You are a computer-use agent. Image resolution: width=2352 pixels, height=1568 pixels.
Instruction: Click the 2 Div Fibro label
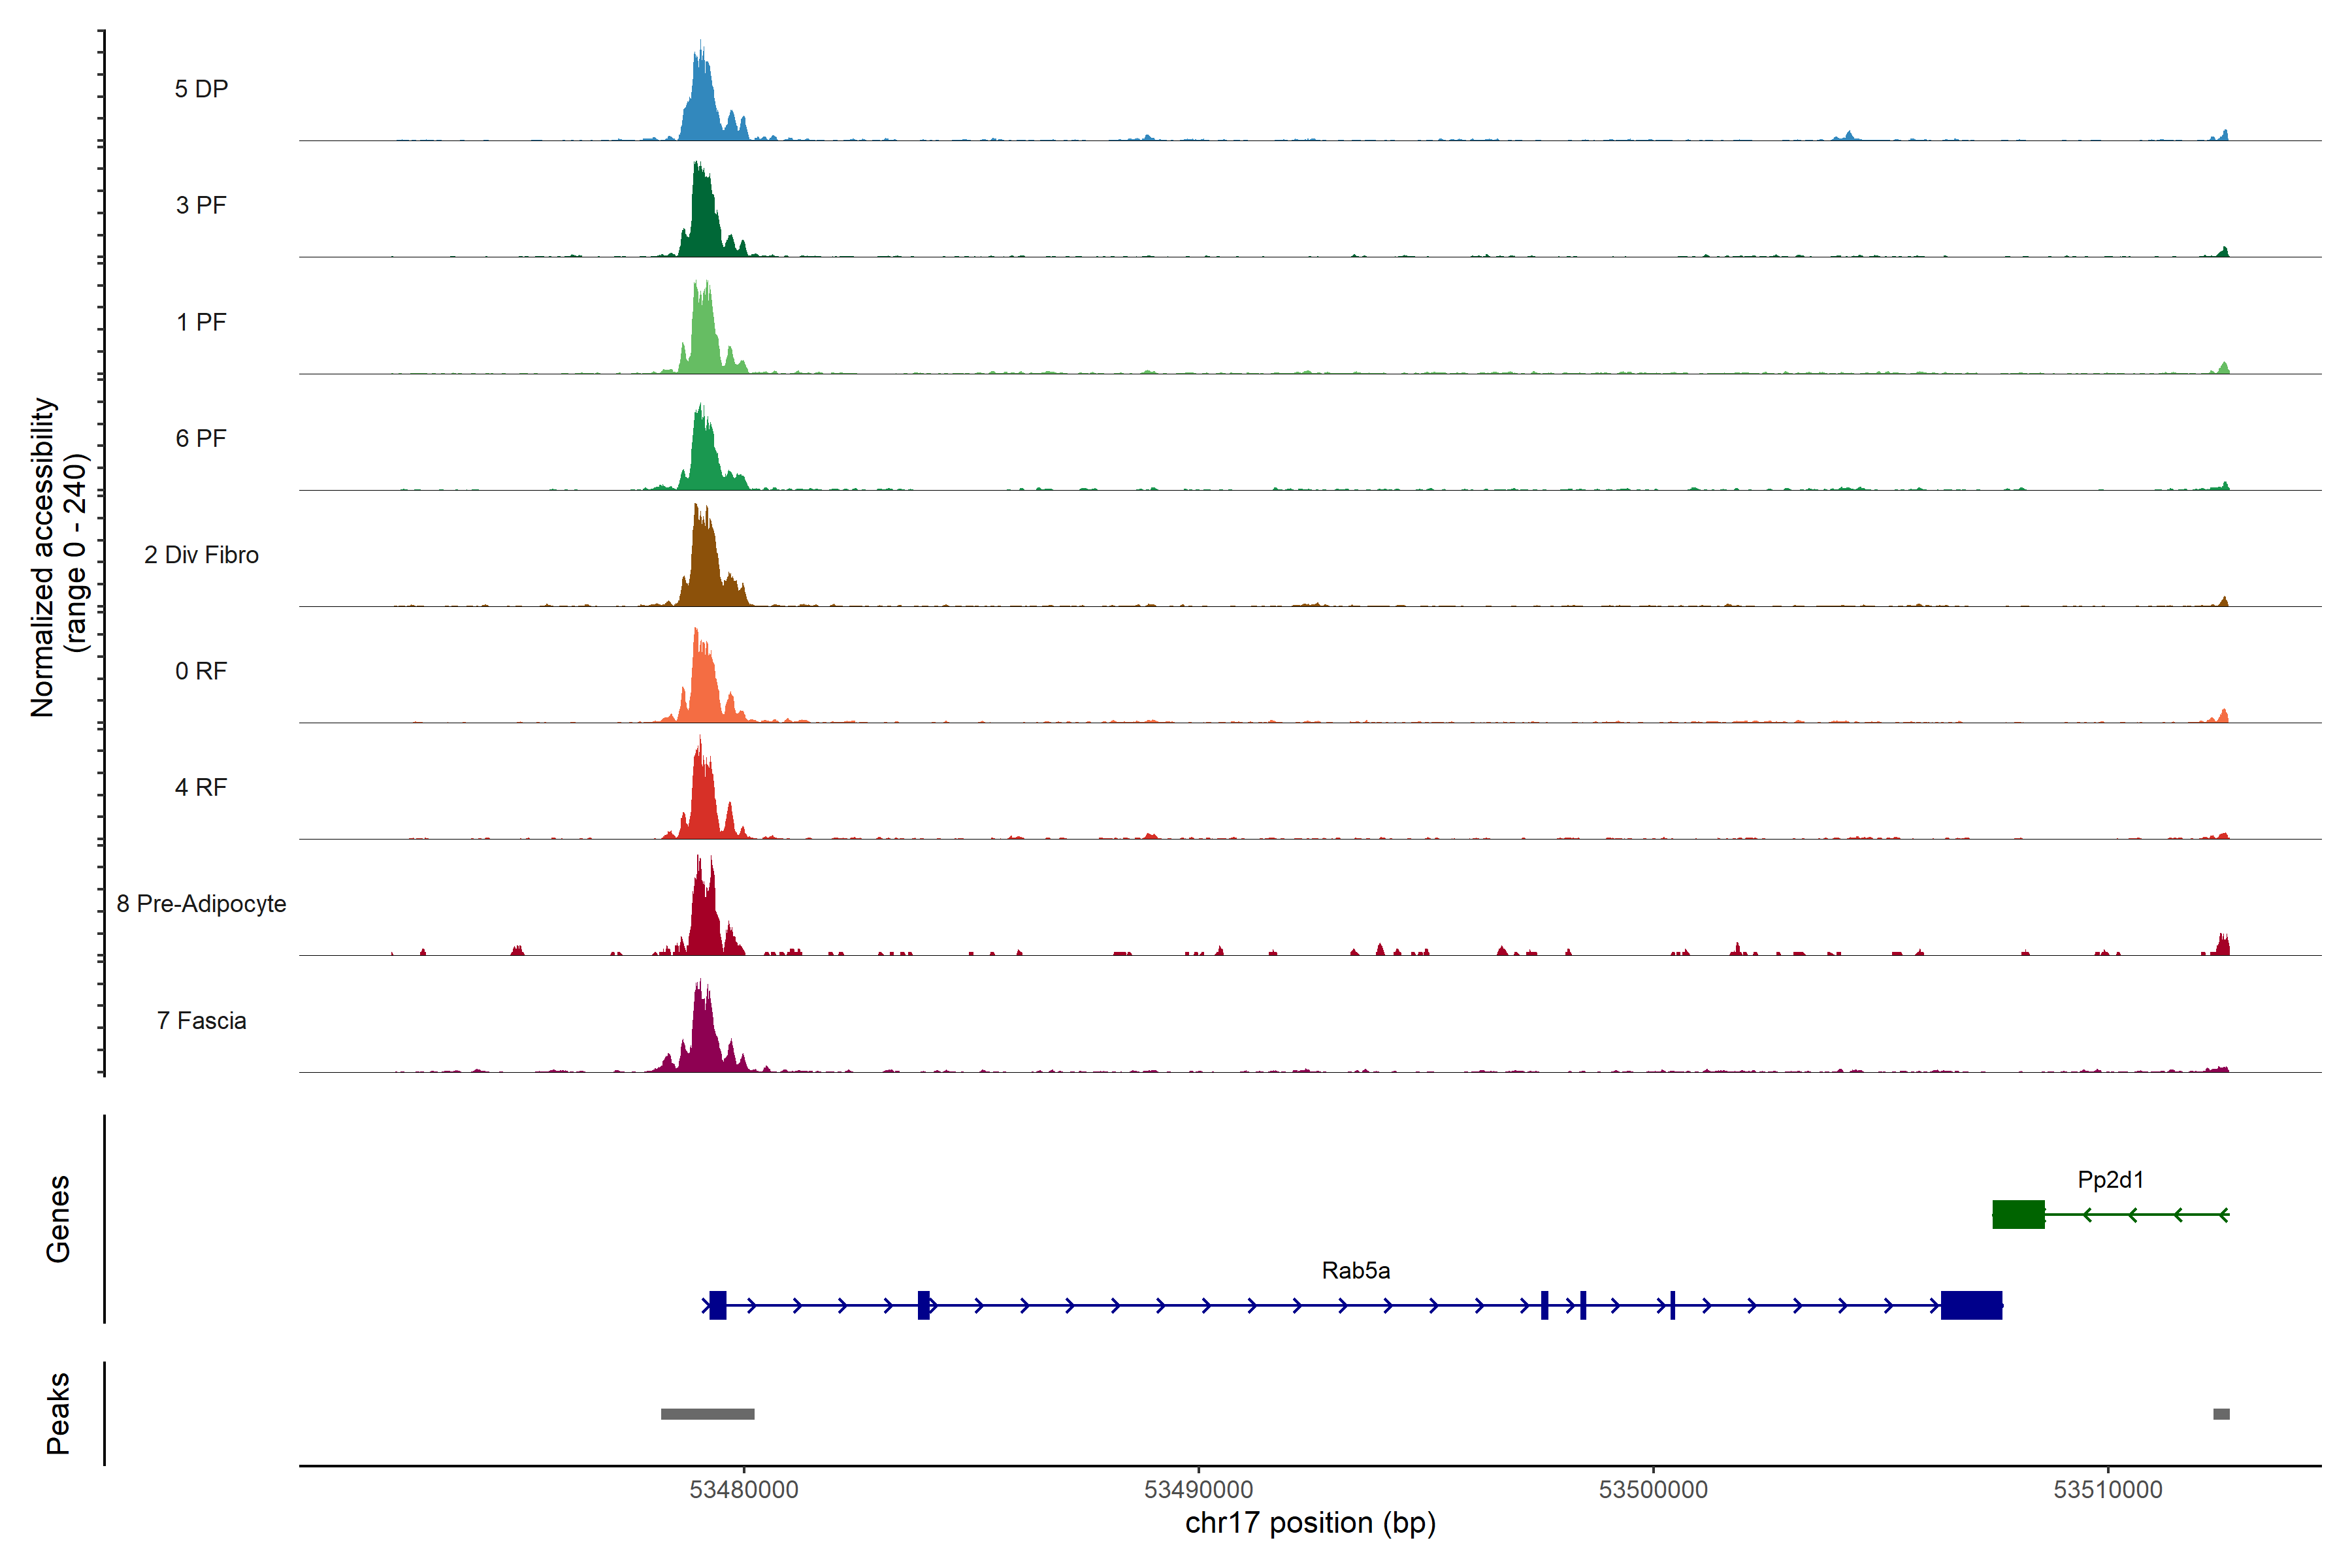pyautogui.click(x=201, y=555)
